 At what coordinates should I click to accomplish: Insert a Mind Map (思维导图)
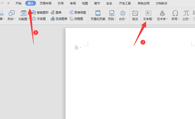pos(78,12)
